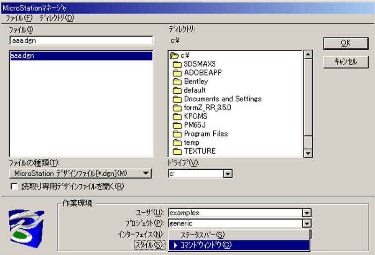Image resolution: width=375 pixels, height=255 pixels.
Task: Toggle 読取り専用デザインファイルを開く checkbox
Action: (x=14, y=187)
